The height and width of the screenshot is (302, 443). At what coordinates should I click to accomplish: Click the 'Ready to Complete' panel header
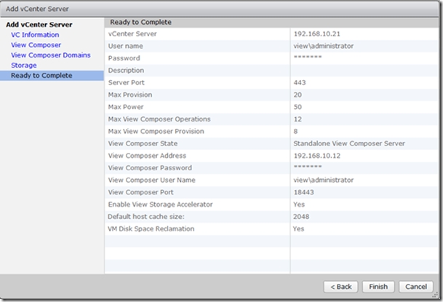(140, 22)
